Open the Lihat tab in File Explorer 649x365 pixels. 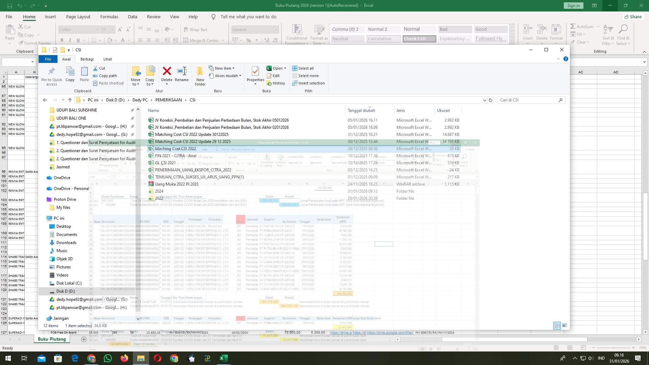click(107, 59)
